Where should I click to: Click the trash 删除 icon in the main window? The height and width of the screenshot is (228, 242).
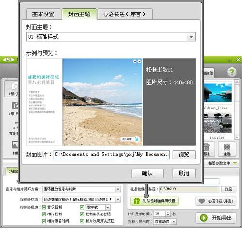point(206,147)
